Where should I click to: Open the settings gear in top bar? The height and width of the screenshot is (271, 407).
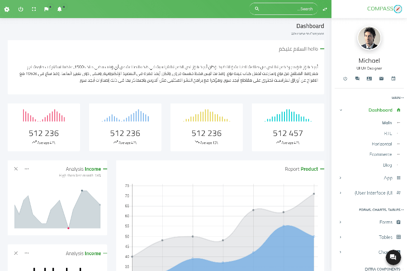point(7,9)
